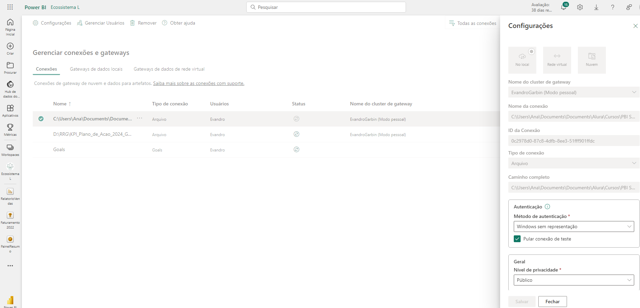Select the Rede virtual option
640x308 pixels.
click(557, 60)
